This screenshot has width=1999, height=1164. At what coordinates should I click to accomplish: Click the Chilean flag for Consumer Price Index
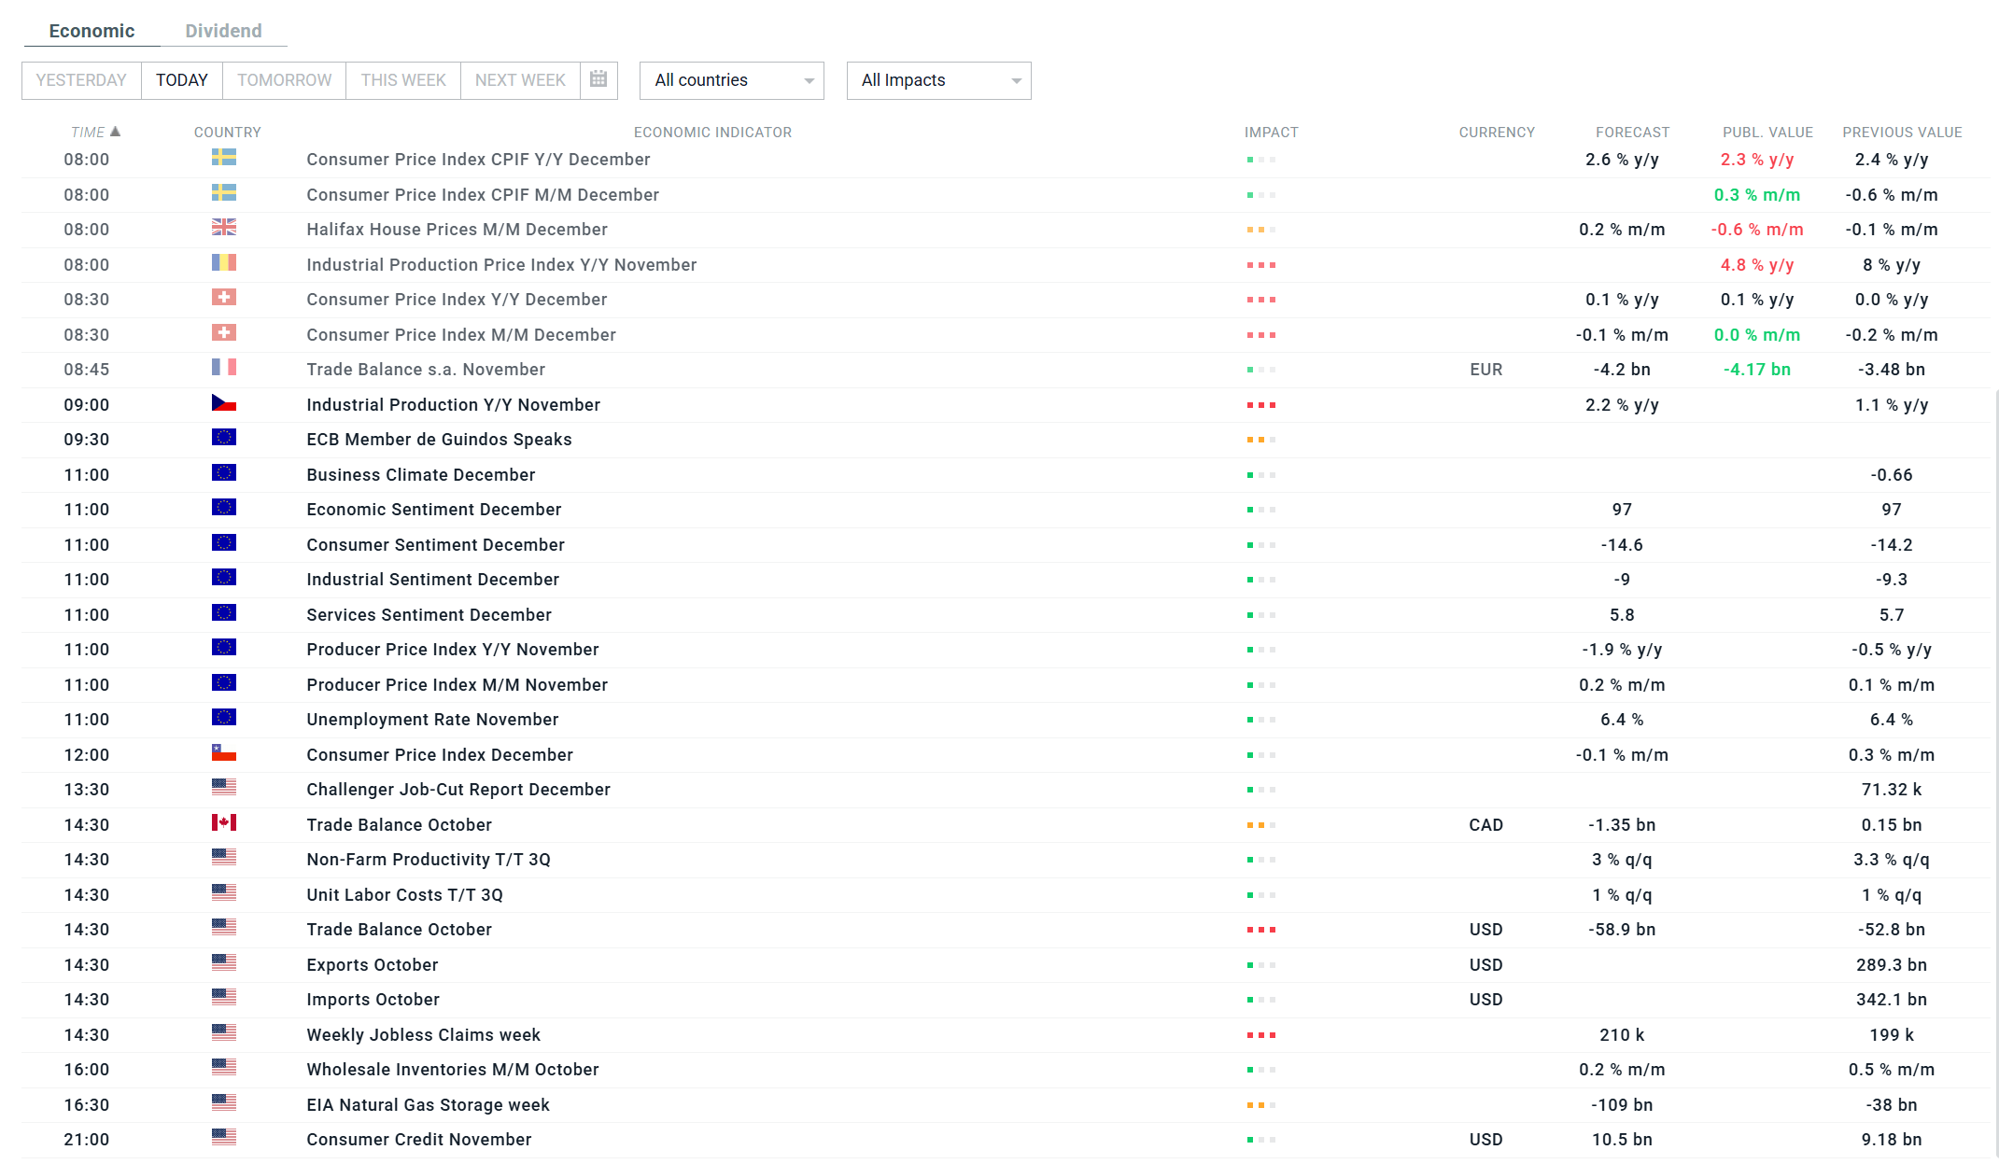[x=223, y=753]
